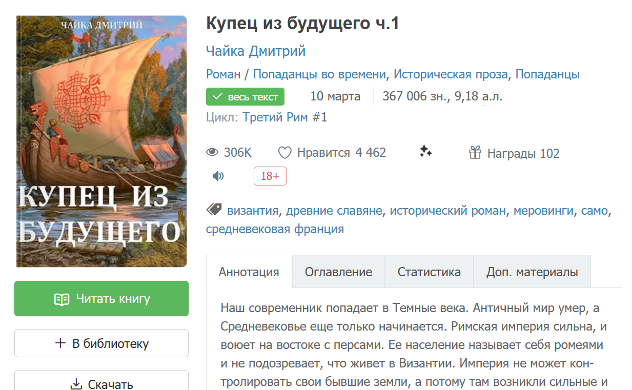Click the title Купец из будущего ч.1
Screen dimensions: 632x390
pyautogui.click(x=302, y=24)
